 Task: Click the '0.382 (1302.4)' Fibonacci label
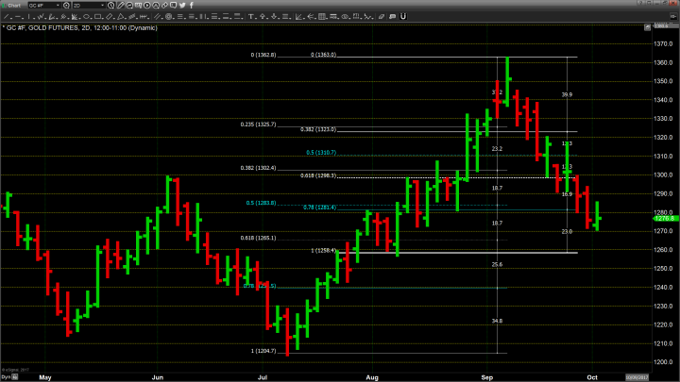click(258, 168)
